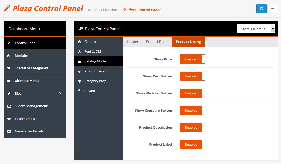Open Special of Categories in the sidebar
Screen dimensions: 281x164
(35, 68)
